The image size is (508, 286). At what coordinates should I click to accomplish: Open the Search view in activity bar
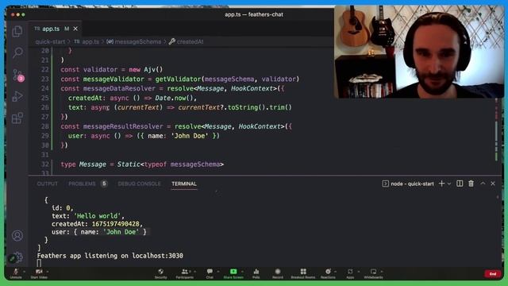click(x=17, y=52)
